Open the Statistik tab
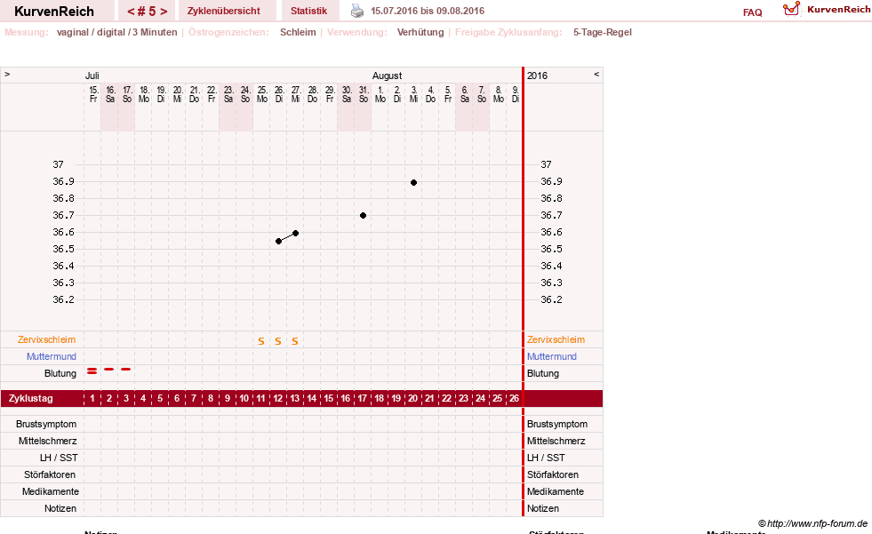Screen dimensions: 872x534 coord(308,12)
